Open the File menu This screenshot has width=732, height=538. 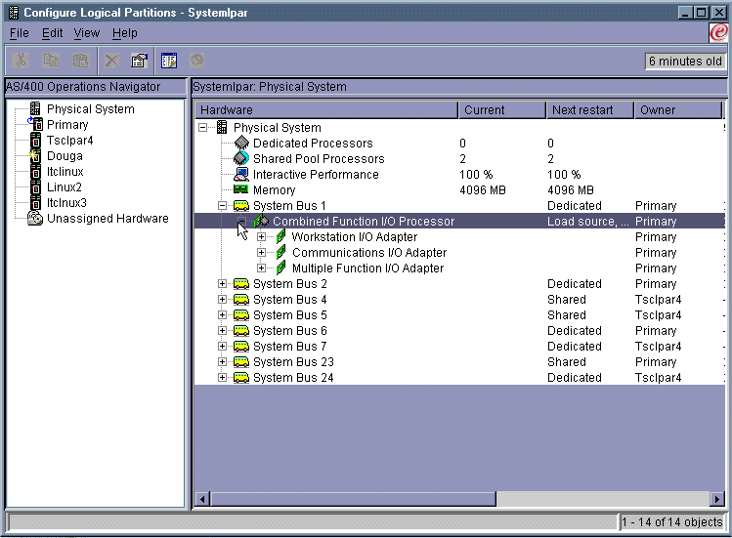(x=20, y=33)
